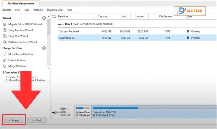Click the 38.38 GB unused cell
Image resolution: width=217 pixels, height=129 pixels.
(x=143, y=38)
